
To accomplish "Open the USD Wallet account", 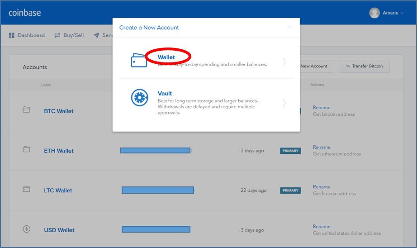I will tap(59, 230).
